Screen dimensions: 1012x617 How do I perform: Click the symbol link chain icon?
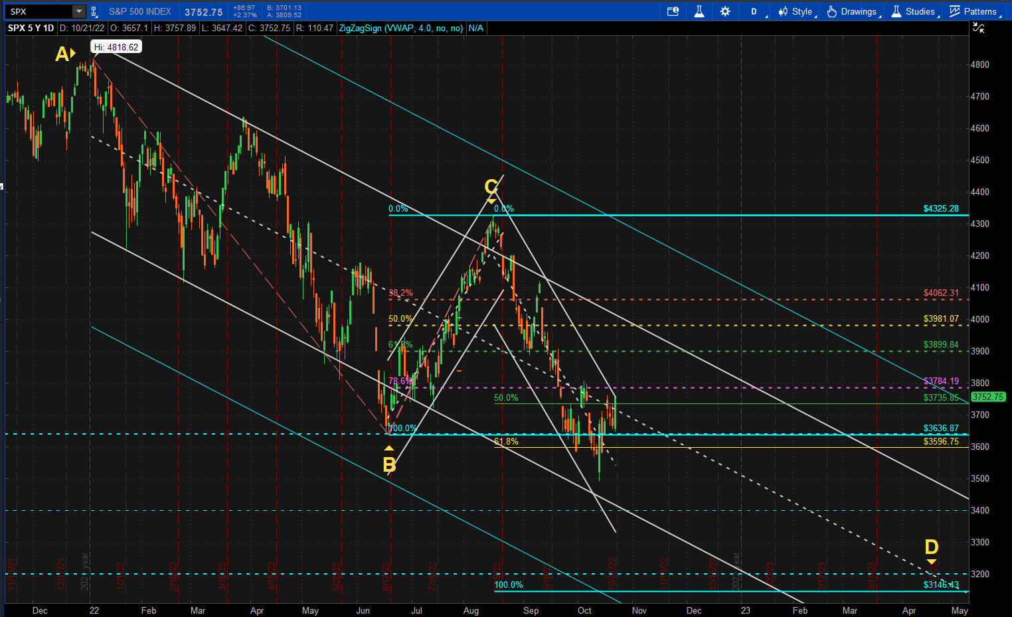point(94,11)
